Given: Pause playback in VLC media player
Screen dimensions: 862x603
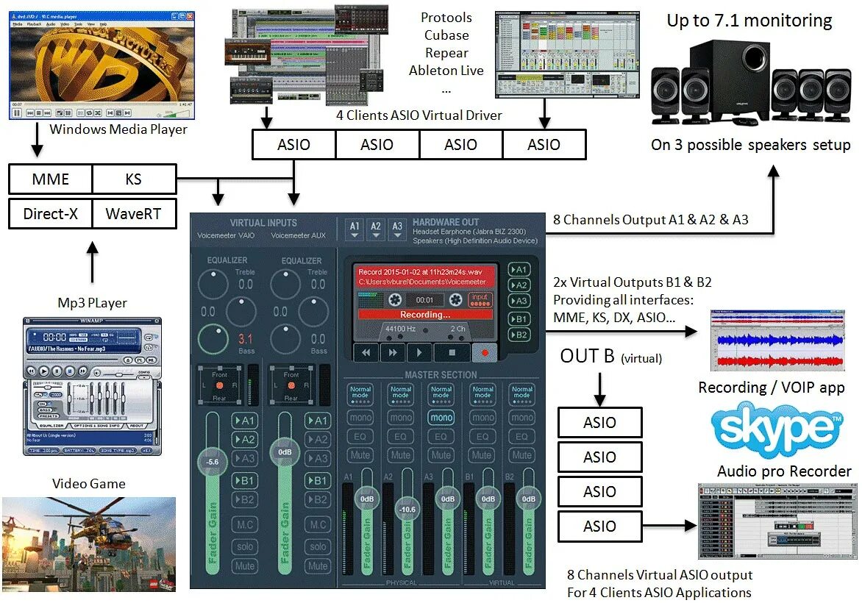Looking at the screenshot, I should tap(17, 113).
